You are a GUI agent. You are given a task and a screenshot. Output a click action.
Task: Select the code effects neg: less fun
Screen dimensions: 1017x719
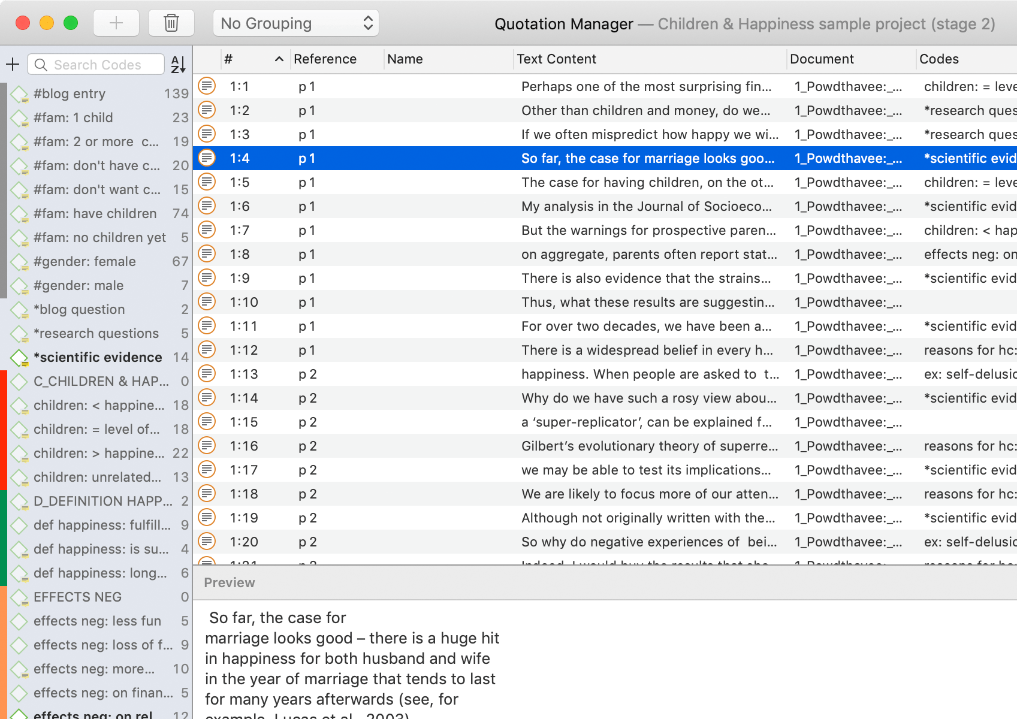point(98,621)
